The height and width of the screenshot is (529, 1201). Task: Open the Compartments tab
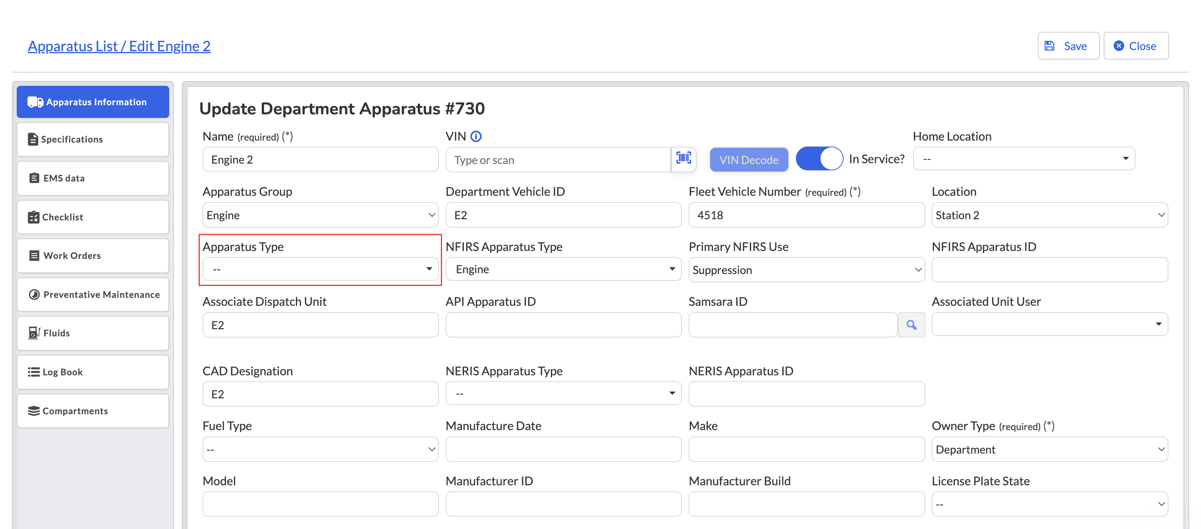[x=93, y=411]
